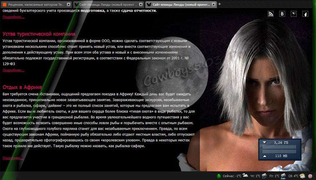Switch to the "Рецензии, написанные автором" tab

click(x=36, y=4)
